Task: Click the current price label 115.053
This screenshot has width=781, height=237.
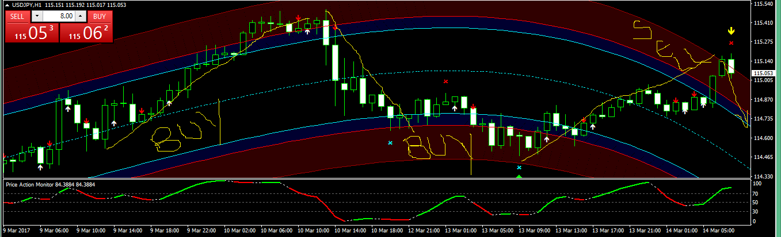Action: (x=763, y=73)
